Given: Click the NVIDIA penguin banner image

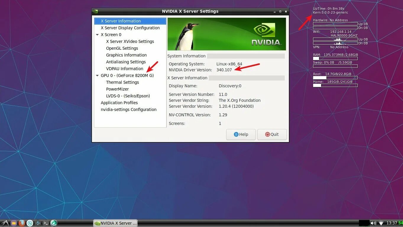Looking at the screenshot, I should (x=227, y=34).
